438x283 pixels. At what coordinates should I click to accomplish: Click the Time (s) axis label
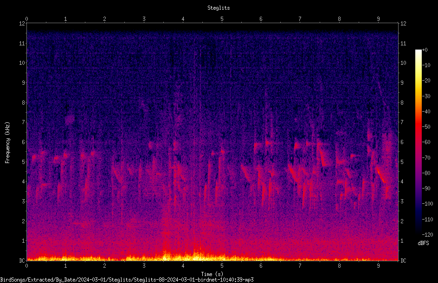coord(213,274)
